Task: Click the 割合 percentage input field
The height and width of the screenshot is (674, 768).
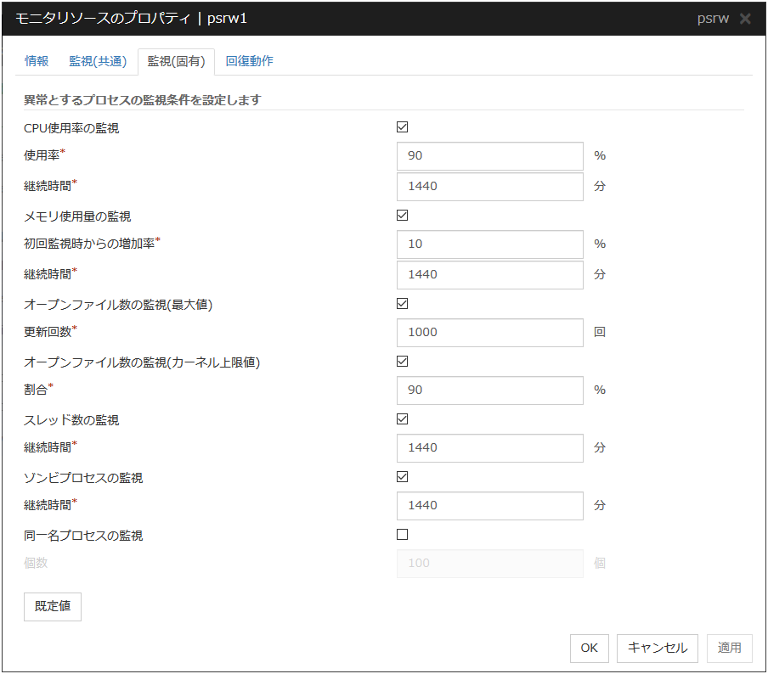Action: (489, 390)
